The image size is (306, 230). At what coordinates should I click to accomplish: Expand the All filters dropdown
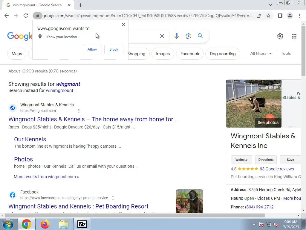pyautogui.click(x=261, y=53)
